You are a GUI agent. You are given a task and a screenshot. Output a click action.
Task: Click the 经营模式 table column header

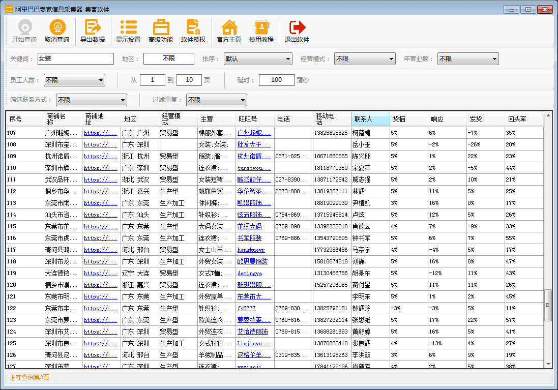pyautogui.click(x=178, y=119)
